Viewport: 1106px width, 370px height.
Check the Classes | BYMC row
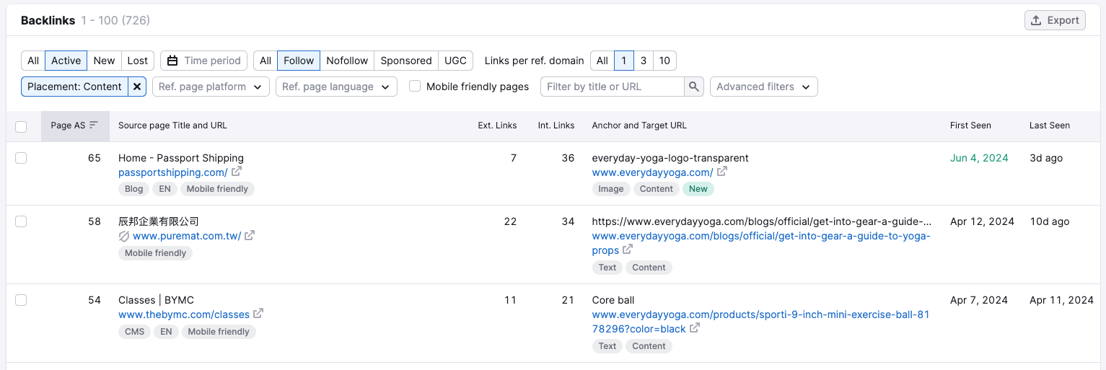21,300
